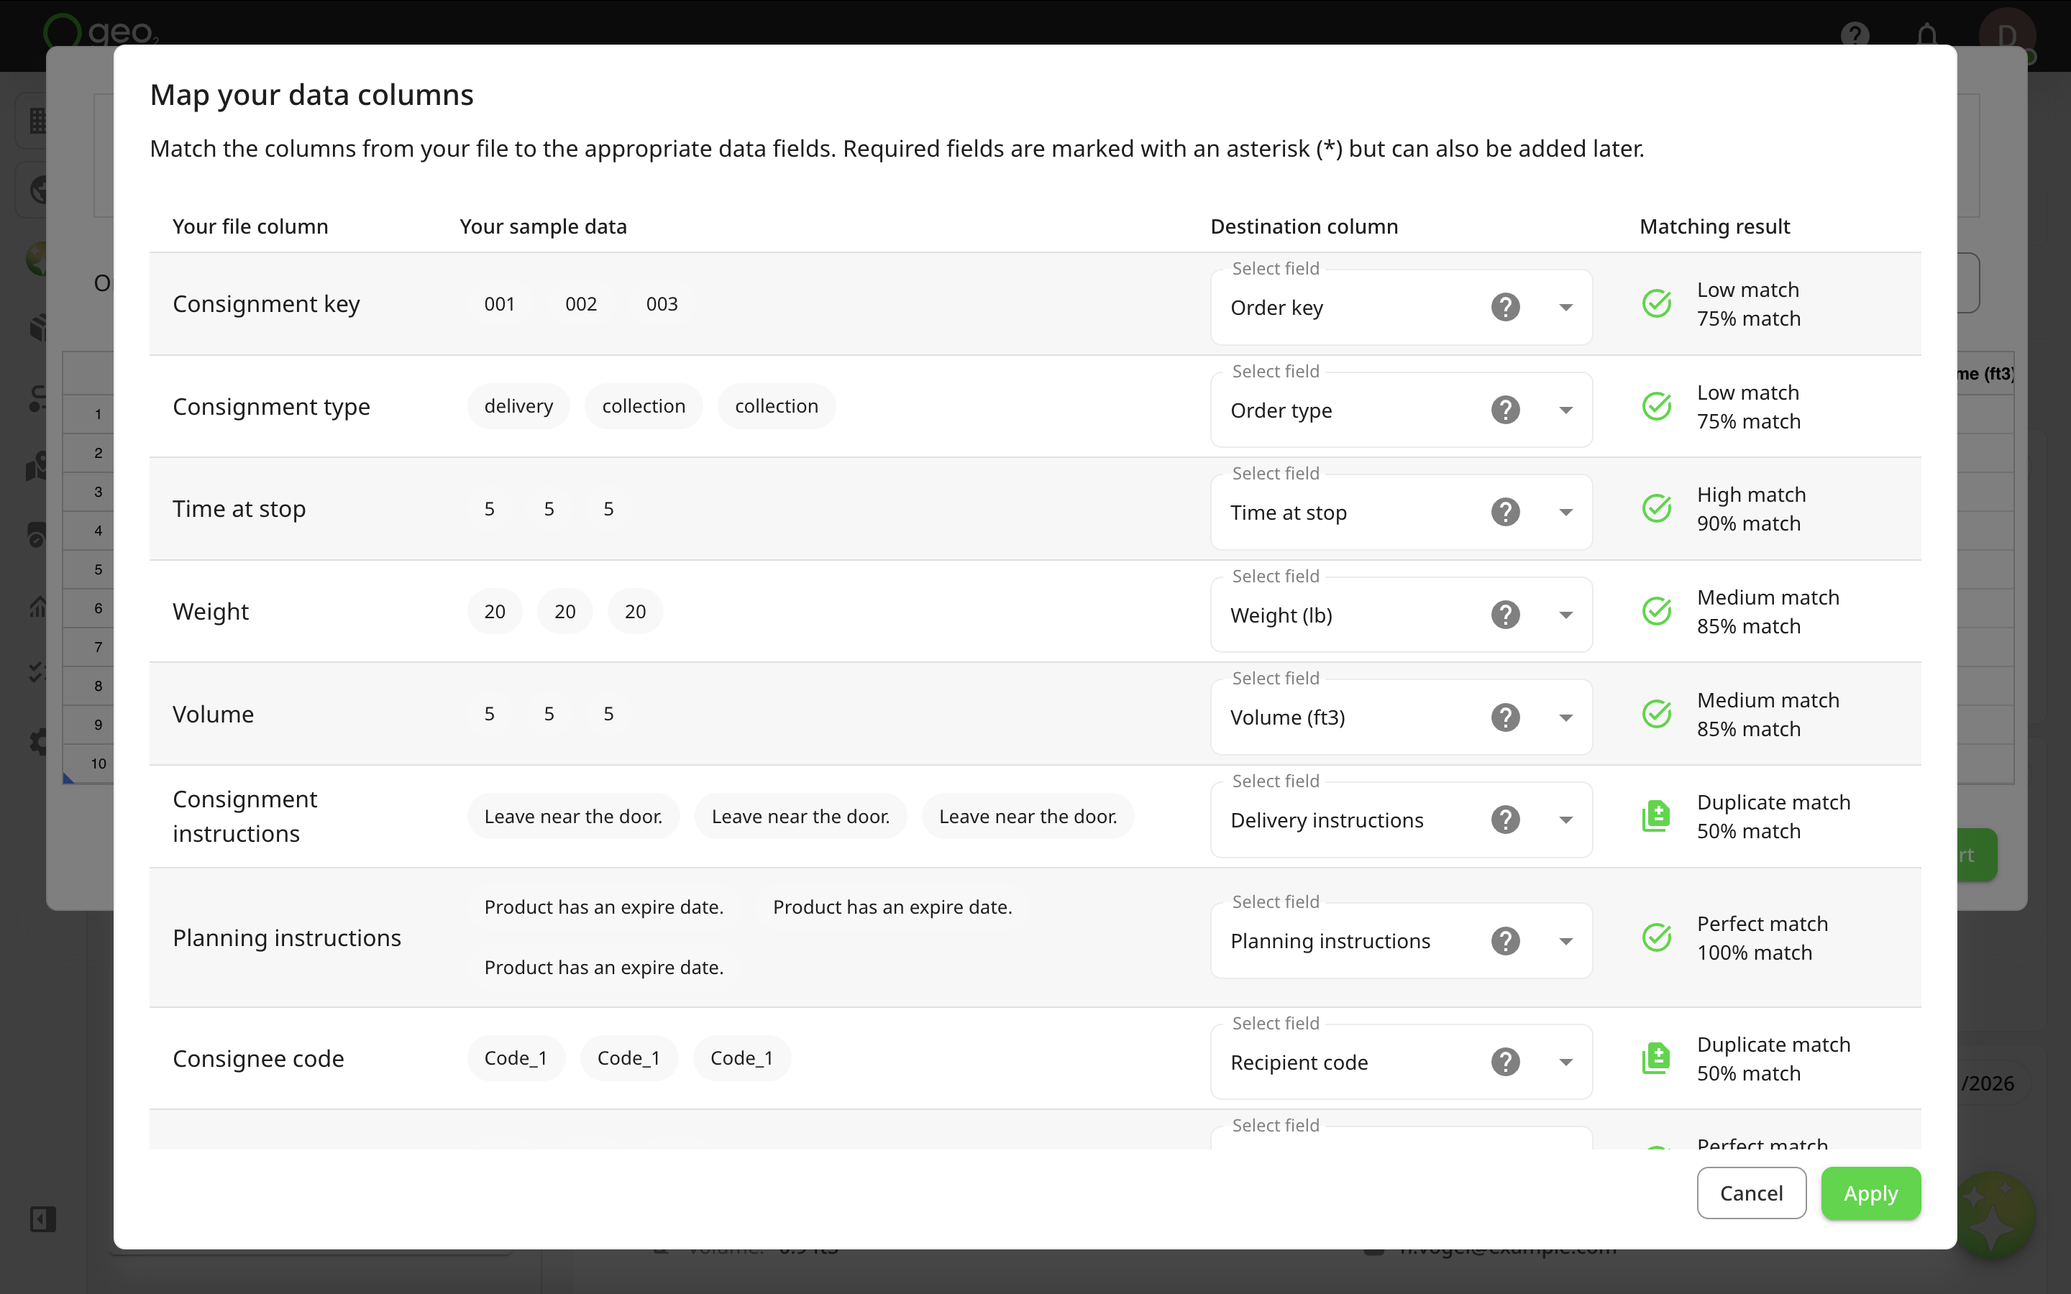
Task: Click green check icon in Time at stop row
Action: coord(1657,508)
